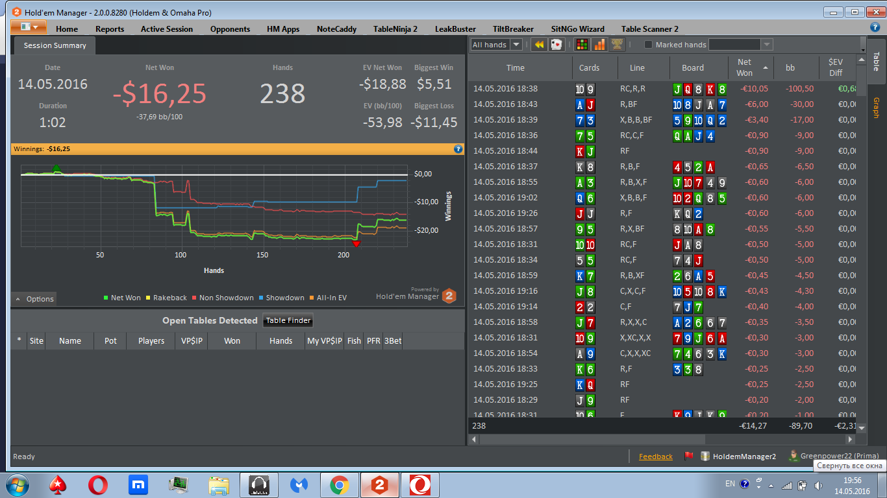
Task: Open the file explorer folder taskbar icon
Action: (219, 484)
